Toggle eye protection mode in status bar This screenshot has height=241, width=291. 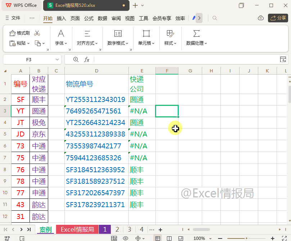point(126,238)
